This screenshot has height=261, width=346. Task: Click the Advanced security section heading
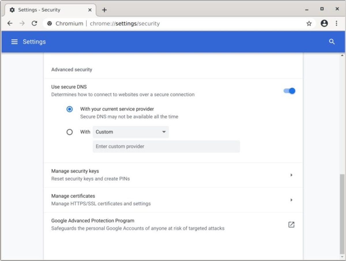[72, 70]
